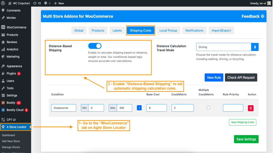Switch to the Local Pickup tab

click(x=168, y=31)
